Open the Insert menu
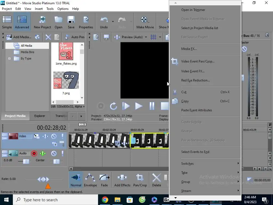Viewport: 273px width, 205px height. tap(39, 9)
